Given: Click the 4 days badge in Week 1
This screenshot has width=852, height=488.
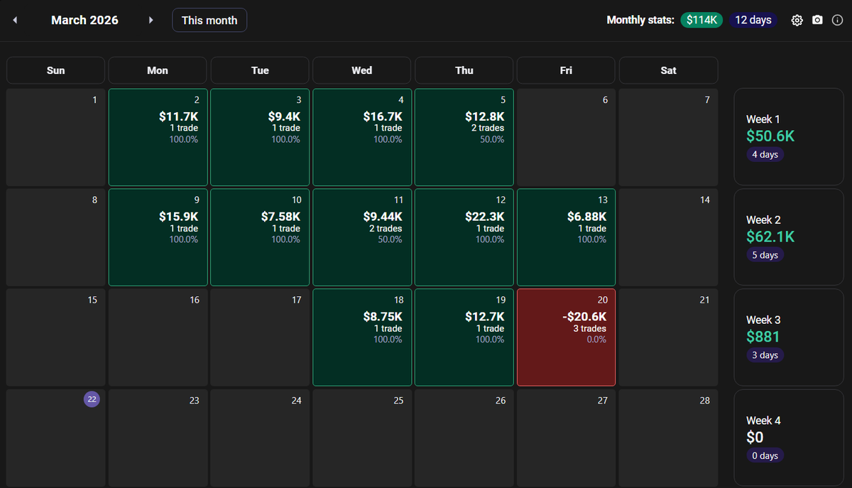Looking at the screenshot, I should [765, 155].
